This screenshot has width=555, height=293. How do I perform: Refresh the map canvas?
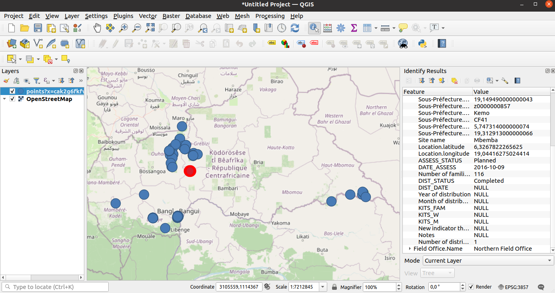pos(295,28)
